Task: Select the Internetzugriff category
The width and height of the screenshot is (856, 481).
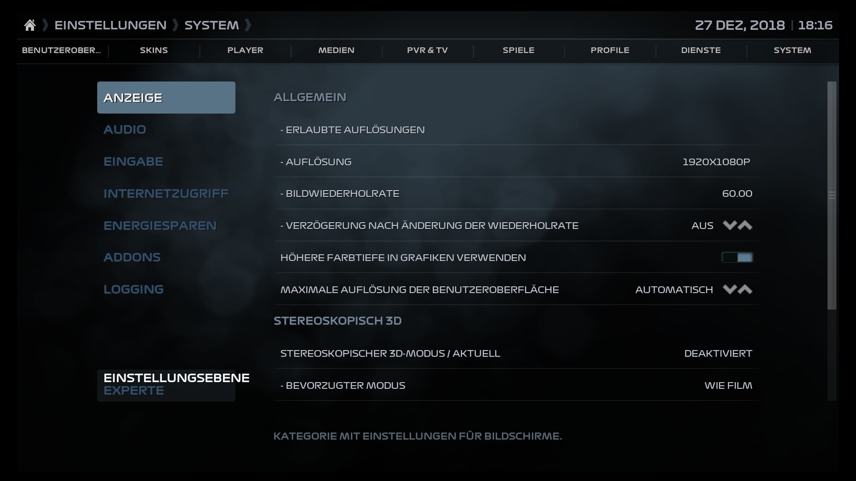Action: pos(166,193)
